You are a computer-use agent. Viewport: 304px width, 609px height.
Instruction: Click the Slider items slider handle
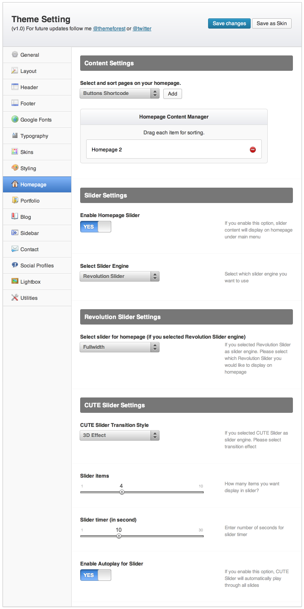pyautogui.click(x=122, y=492)
